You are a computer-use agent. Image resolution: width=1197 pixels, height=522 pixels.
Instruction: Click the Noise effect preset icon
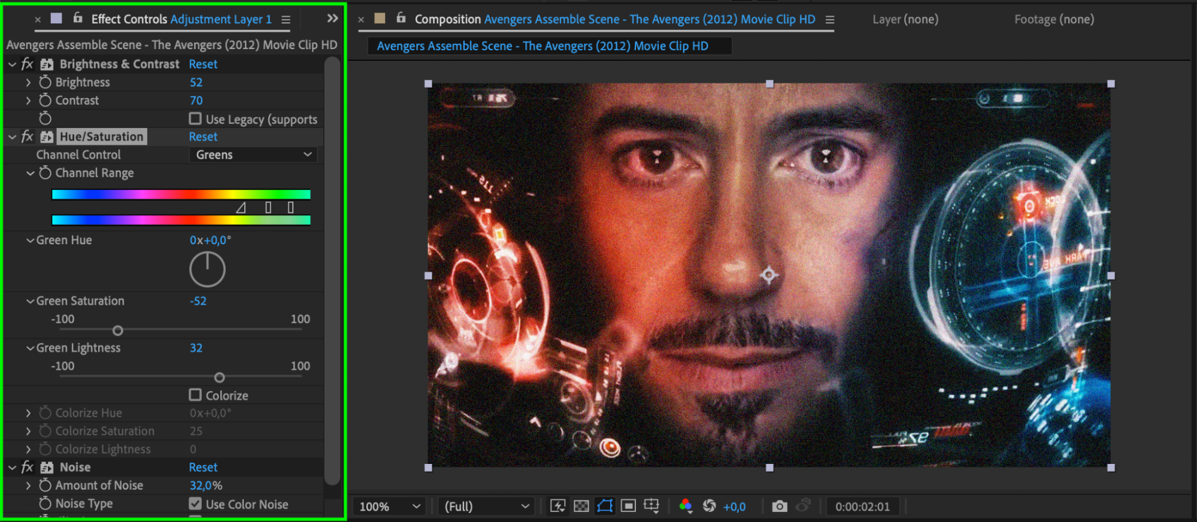(x=47, y=467)
